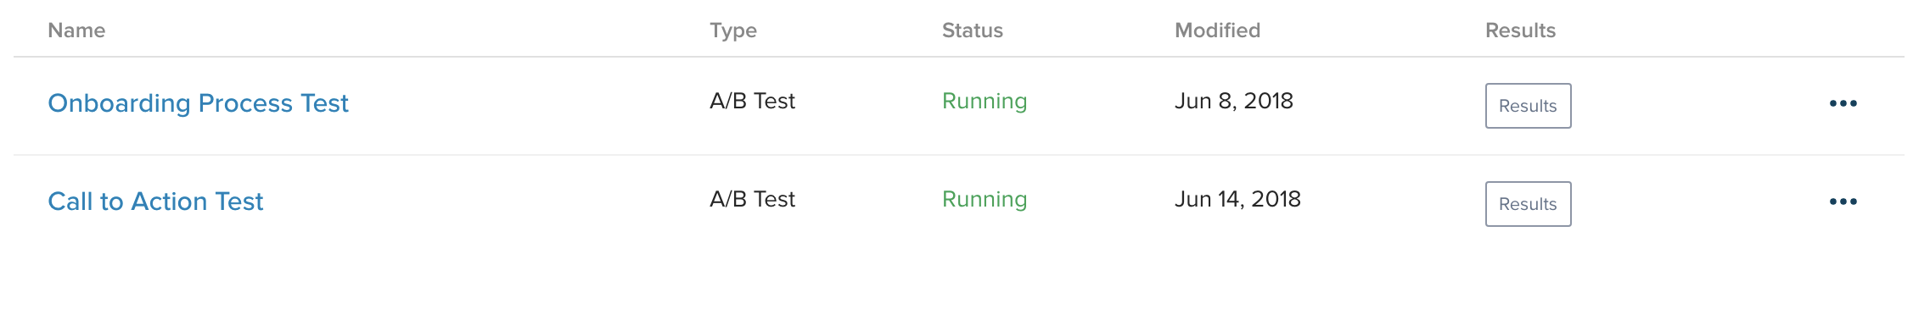Click Running status of Onboarding Process Test
The image size is (1930, 320).
click(985, 102)
